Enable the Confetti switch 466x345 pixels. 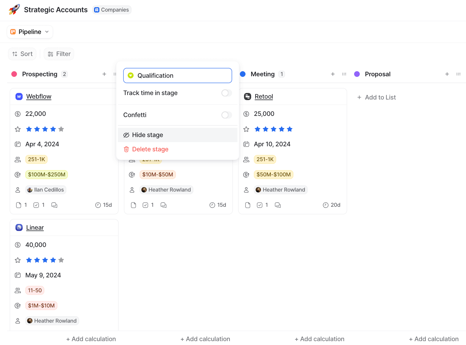pos(226,115)
